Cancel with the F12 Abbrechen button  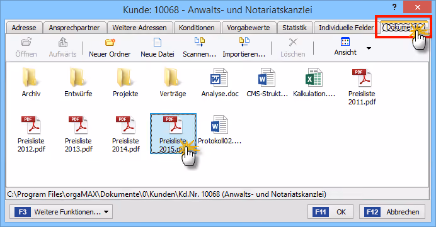click(x=392, y=212)
